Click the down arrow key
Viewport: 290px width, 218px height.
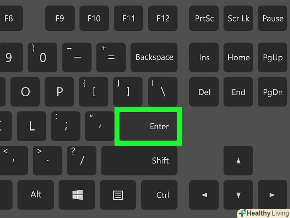pyautogui.click(x=238, y=195)
